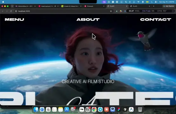Open Finder from the dock
The height and width of the screenshot is (114, 176).
(36, 109)
